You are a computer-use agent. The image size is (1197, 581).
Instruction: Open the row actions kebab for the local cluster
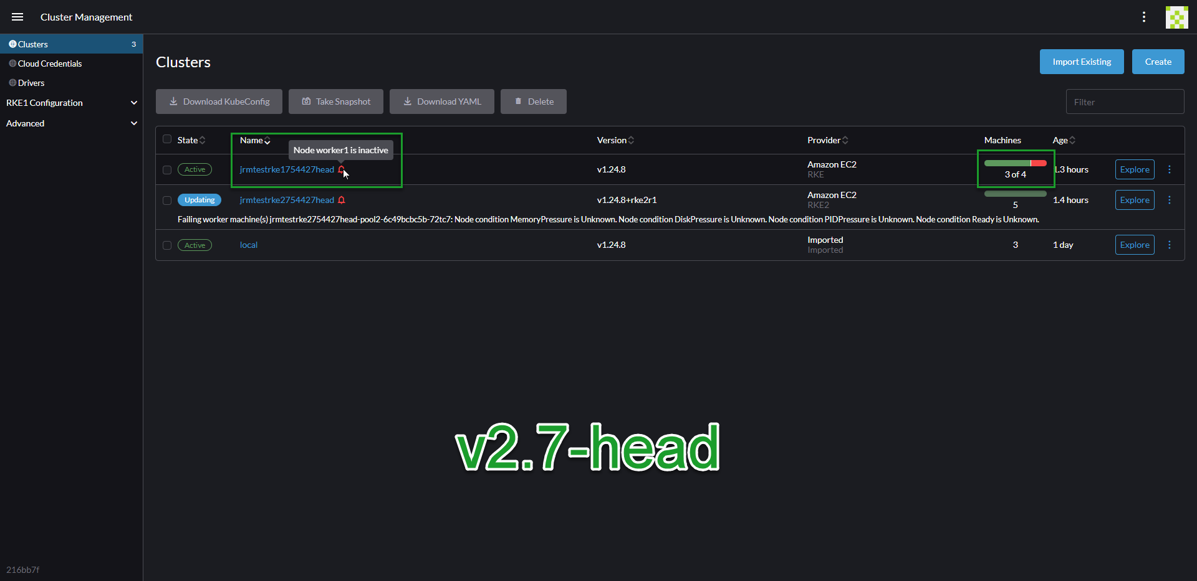(x=1170, y=245)
